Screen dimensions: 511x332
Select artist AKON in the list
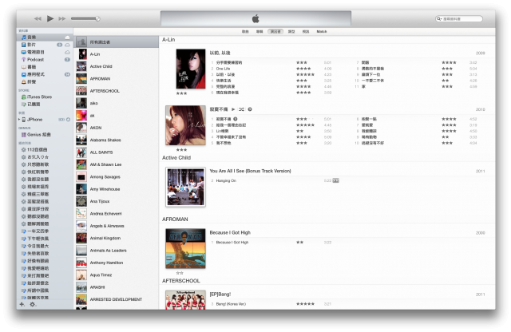(117, 128)
